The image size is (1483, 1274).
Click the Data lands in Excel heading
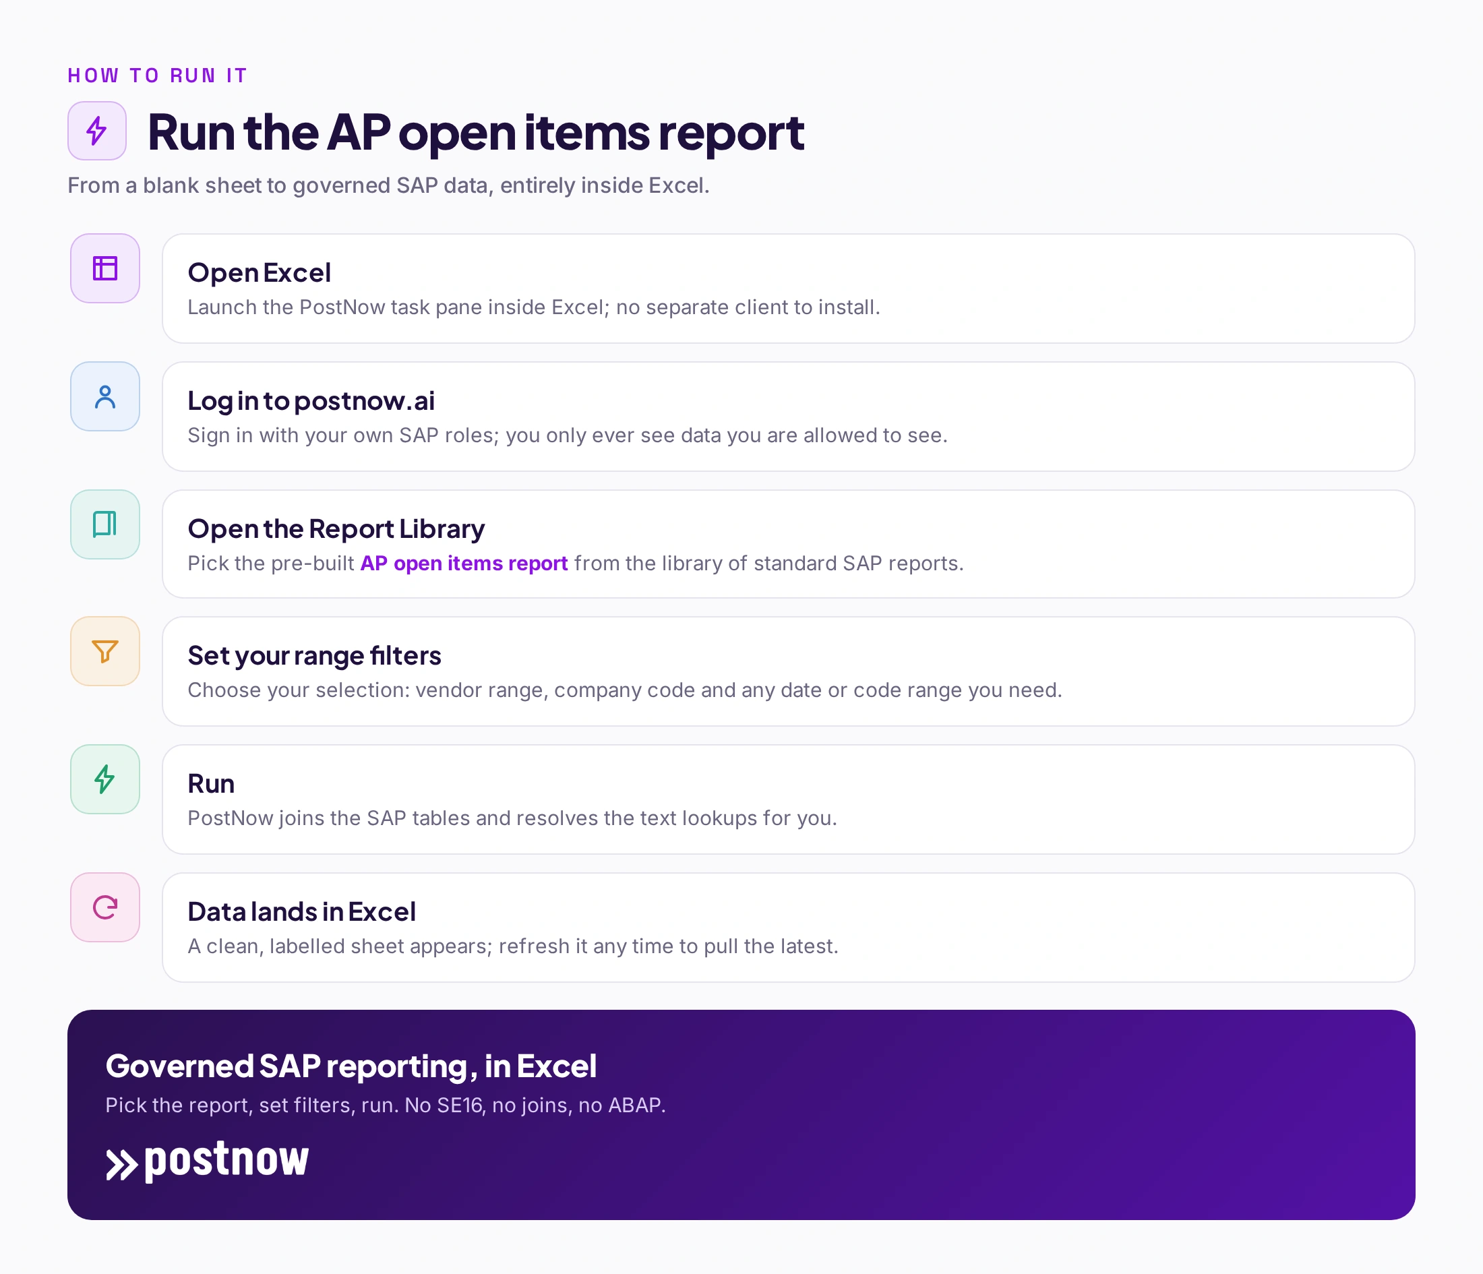pos(301,912)
